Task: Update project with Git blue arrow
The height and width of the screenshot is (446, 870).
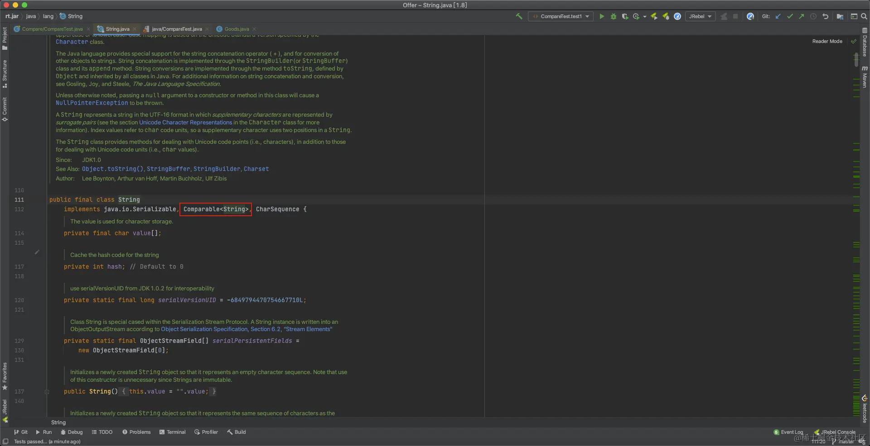Action: (x=778, y=16)
